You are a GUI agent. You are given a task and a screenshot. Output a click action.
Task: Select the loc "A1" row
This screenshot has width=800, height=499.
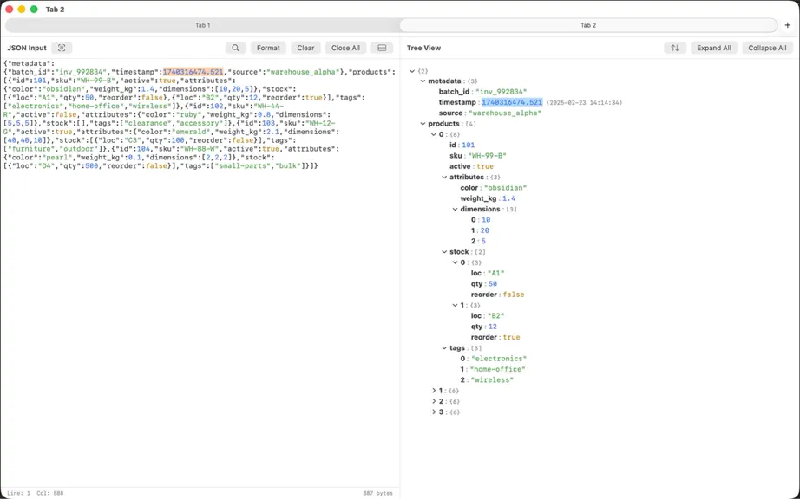point(488,274)
